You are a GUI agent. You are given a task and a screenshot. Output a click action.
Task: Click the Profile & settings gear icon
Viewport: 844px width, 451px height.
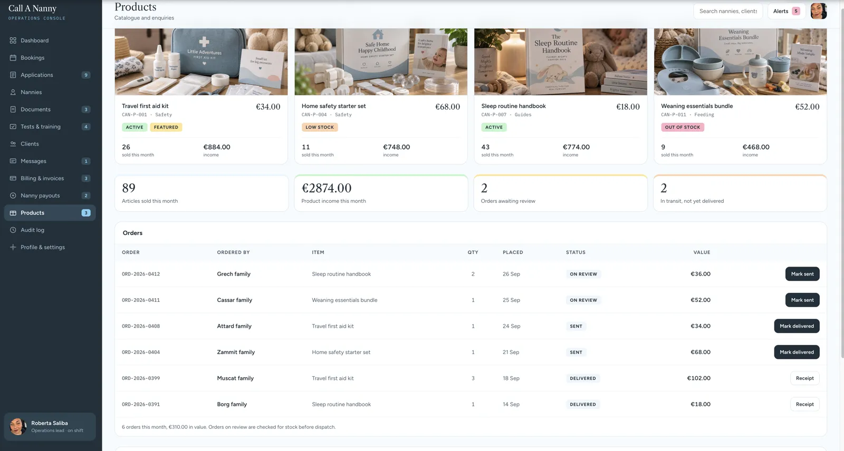pos(13,247)
